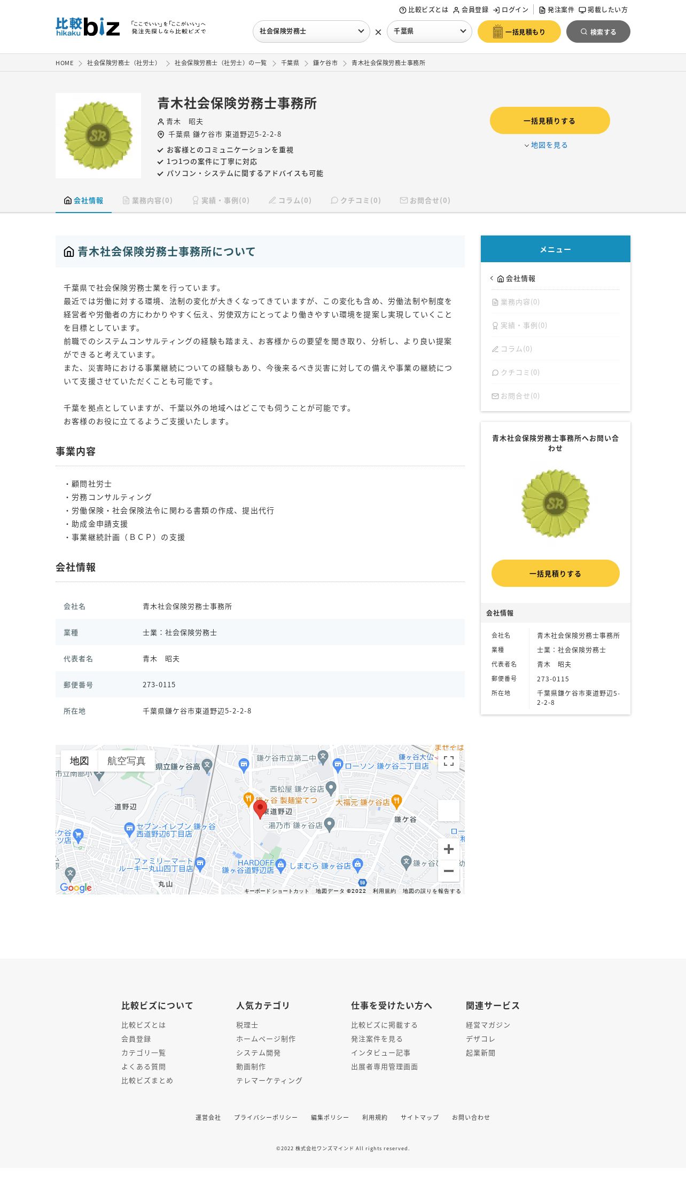This screenshot has width=686, height=1178.
Task: Expand 地図を見る link
Action: coord(546,145)
